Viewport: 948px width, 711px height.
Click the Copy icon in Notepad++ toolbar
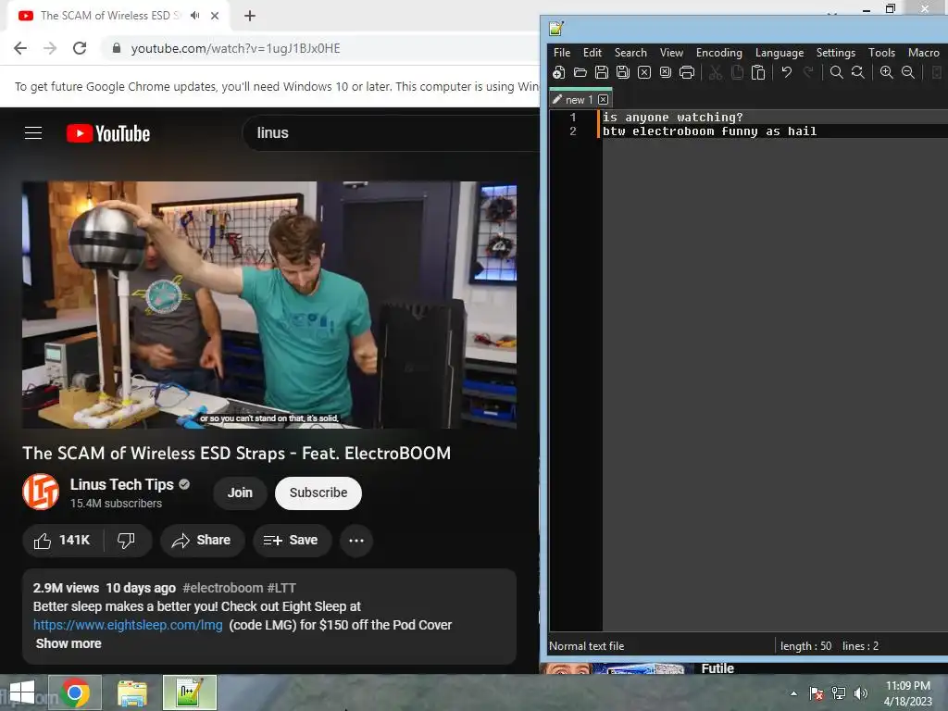pyautogui.click(x=737, y=72)
